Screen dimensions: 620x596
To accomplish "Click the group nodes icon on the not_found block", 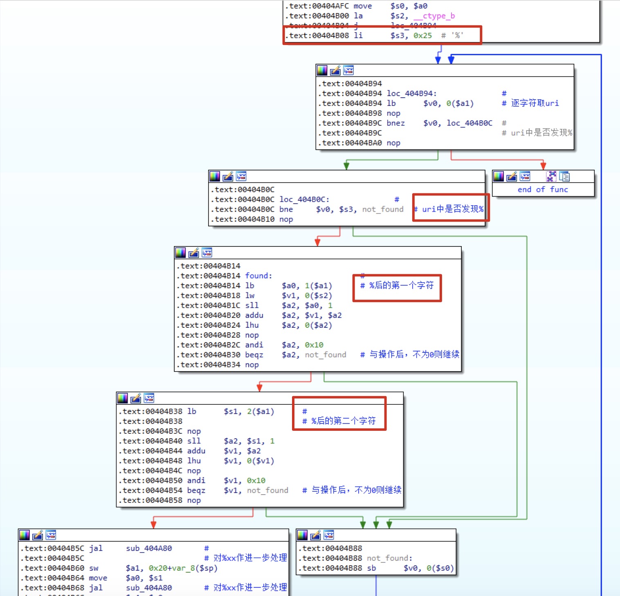I will pyautogui.click(x=328, y=535).
